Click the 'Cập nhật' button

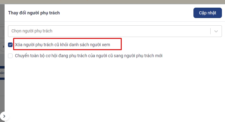pyautogui.click(x=208, y=13)
